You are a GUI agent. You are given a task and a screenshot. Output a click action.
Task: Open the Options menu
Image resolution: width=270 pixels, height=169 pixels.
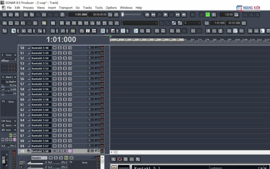(111, 7)
